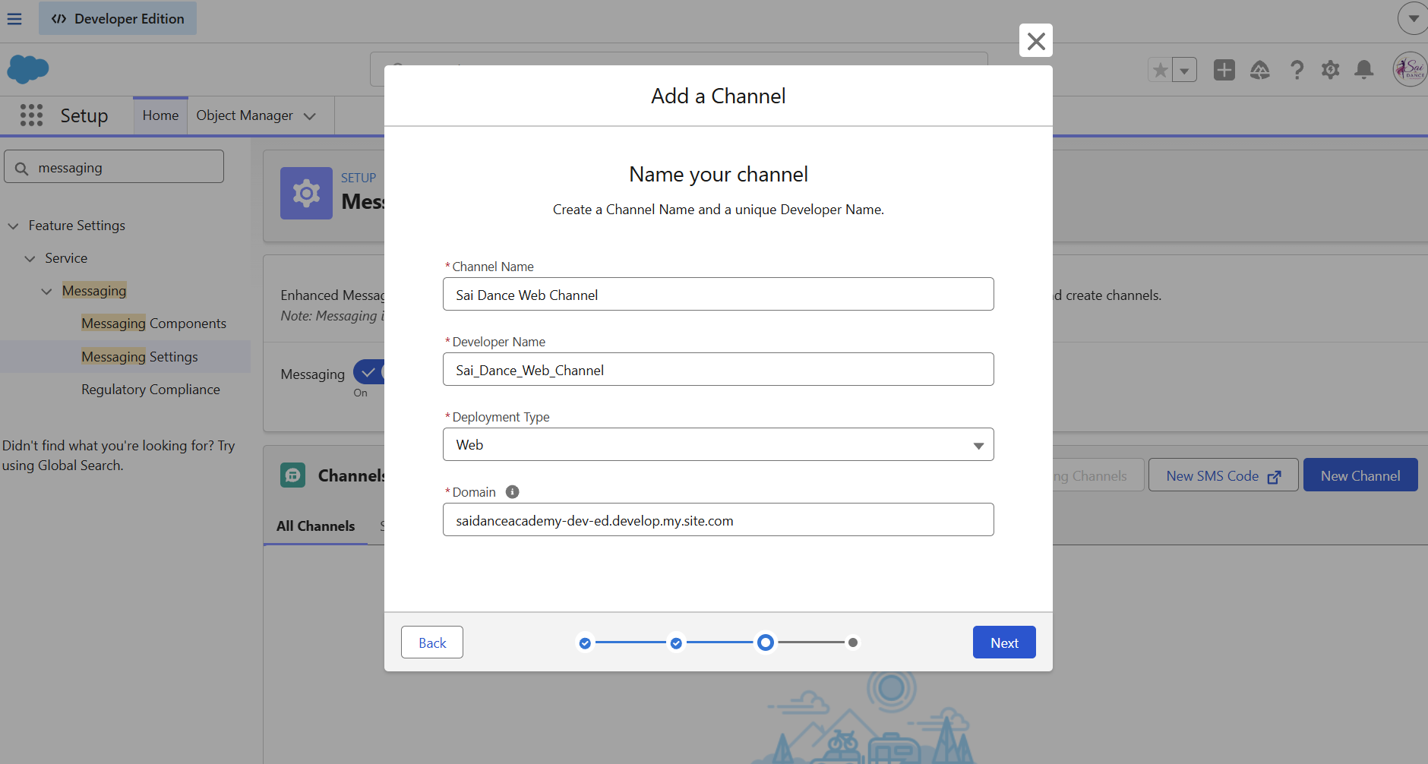Click the global actions plus icon
1428x764 pixels.
(x=1224, y=70)
